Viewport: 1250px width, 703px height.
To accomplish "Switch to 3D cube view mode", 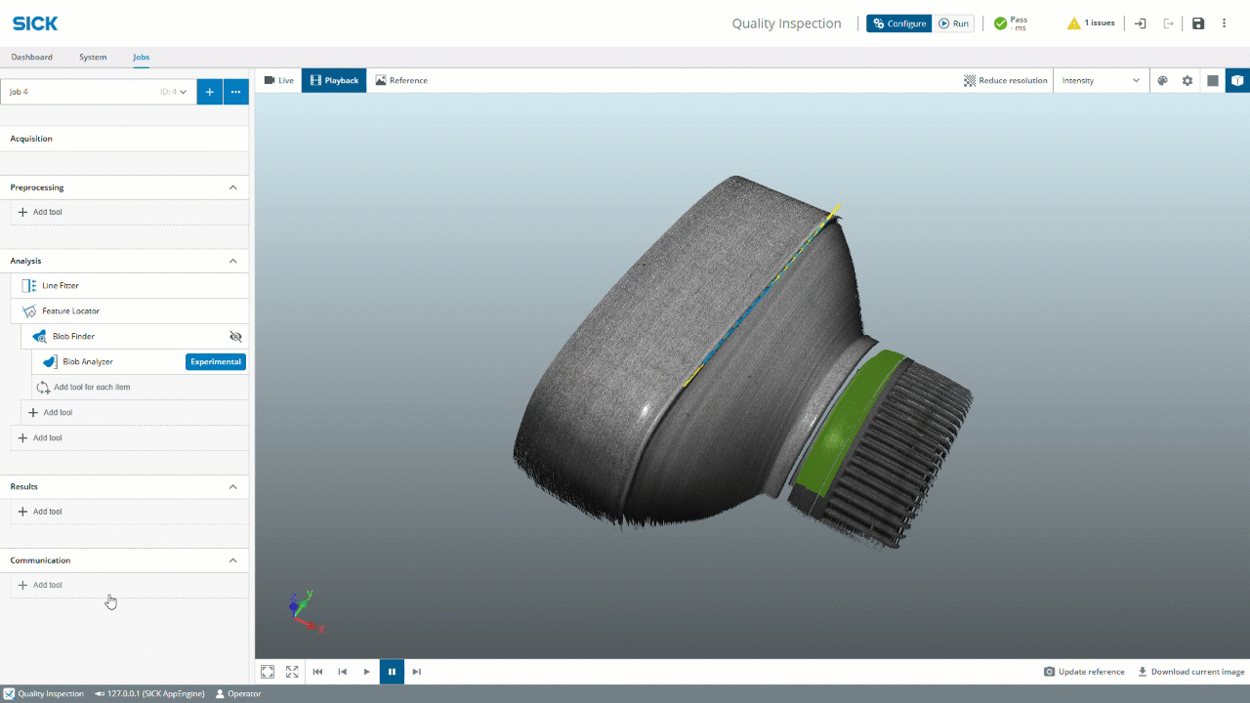I will coord(1237,81).
